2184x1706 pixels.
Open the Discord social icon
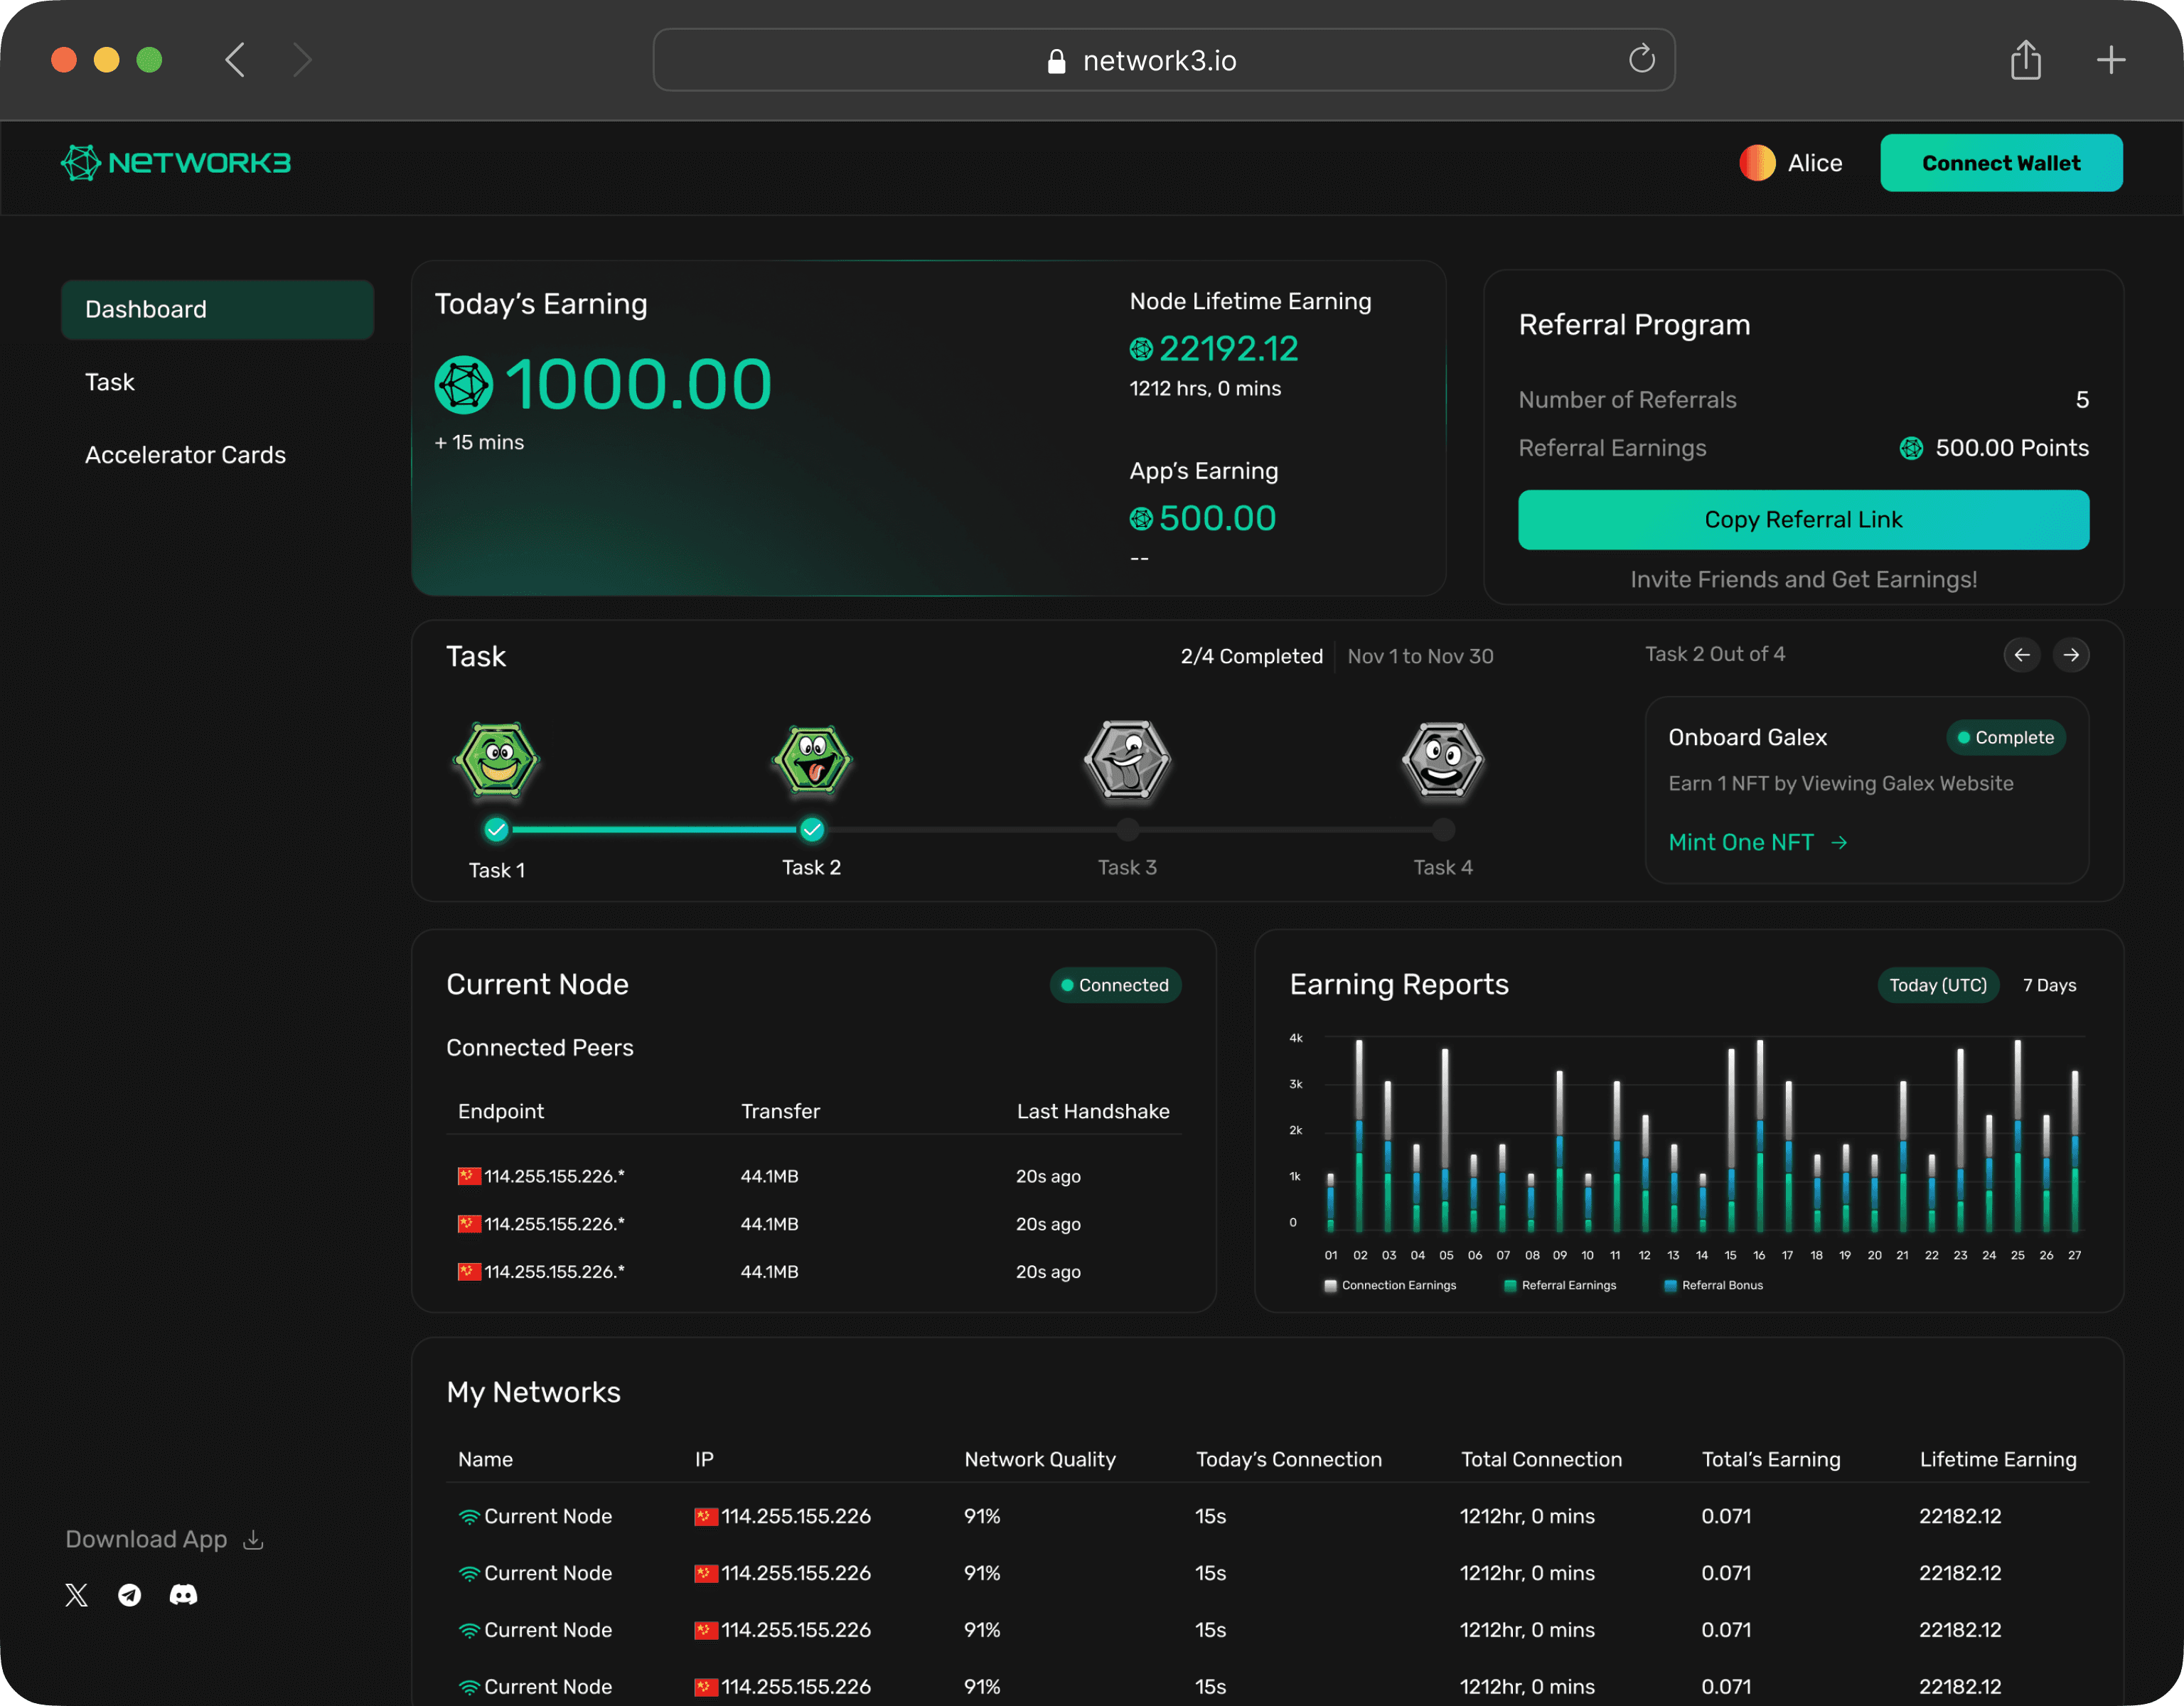point(183,1594)
